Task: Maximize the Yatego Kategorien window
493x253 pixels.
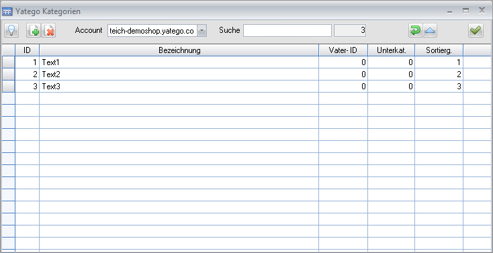Action: tap(465, 11)
